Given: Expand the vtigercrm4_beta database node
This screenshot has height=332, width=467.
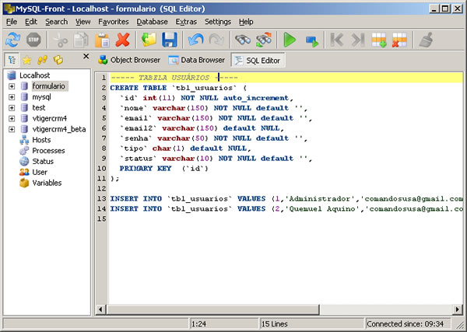Looking at the screenshot, I should coord(12,129).
